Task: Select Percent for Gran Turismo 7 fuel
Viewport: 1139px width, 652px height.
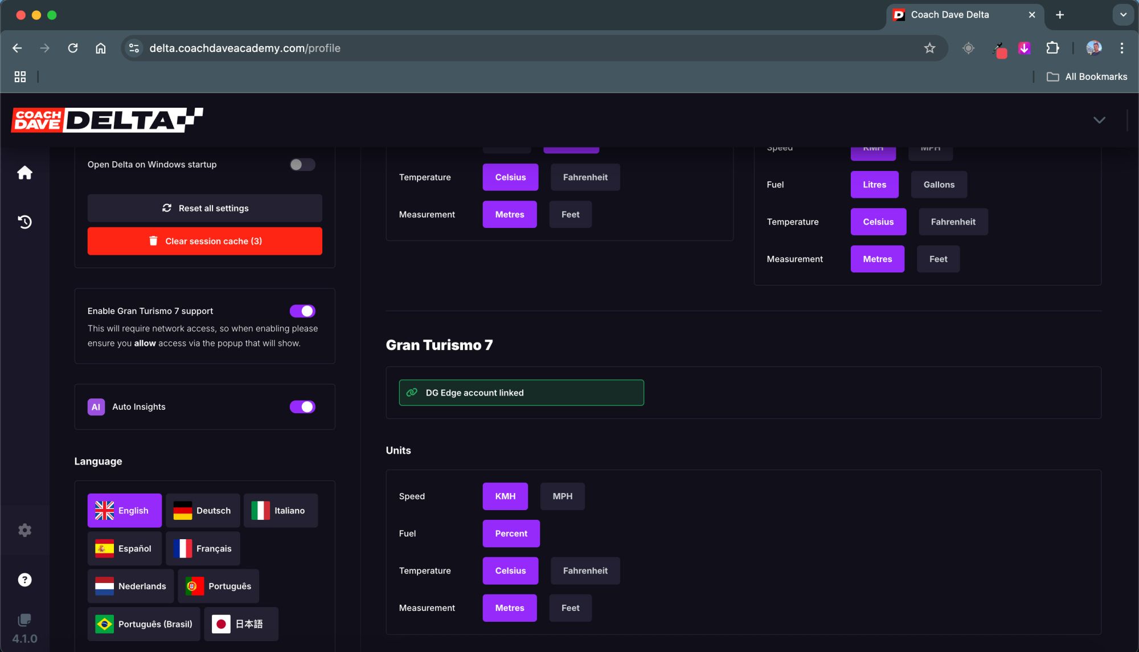Action: point(511,533)
